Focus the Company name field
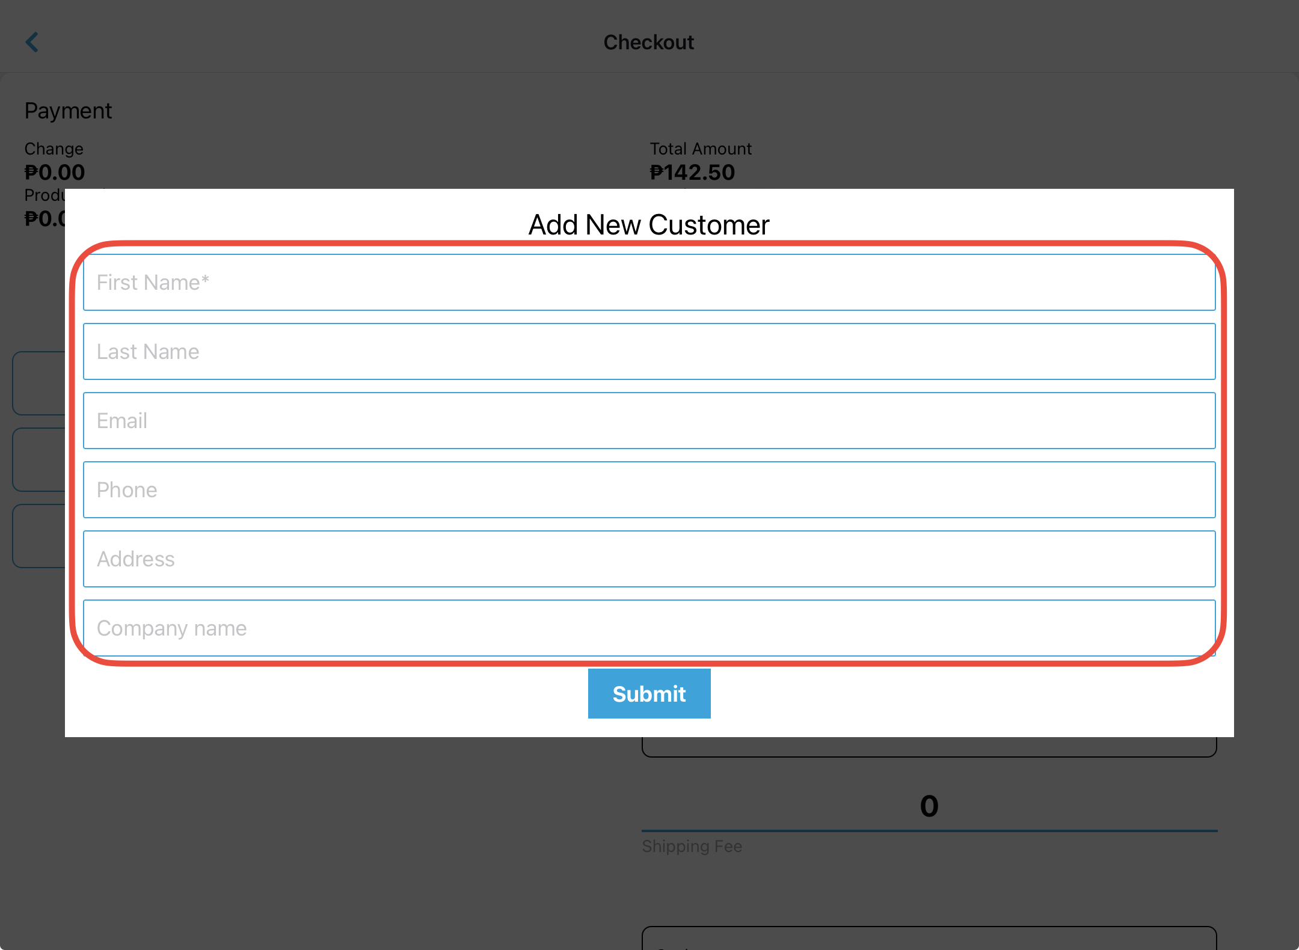Viewport: 1299px width, 950px height. (x=649, y=628)
